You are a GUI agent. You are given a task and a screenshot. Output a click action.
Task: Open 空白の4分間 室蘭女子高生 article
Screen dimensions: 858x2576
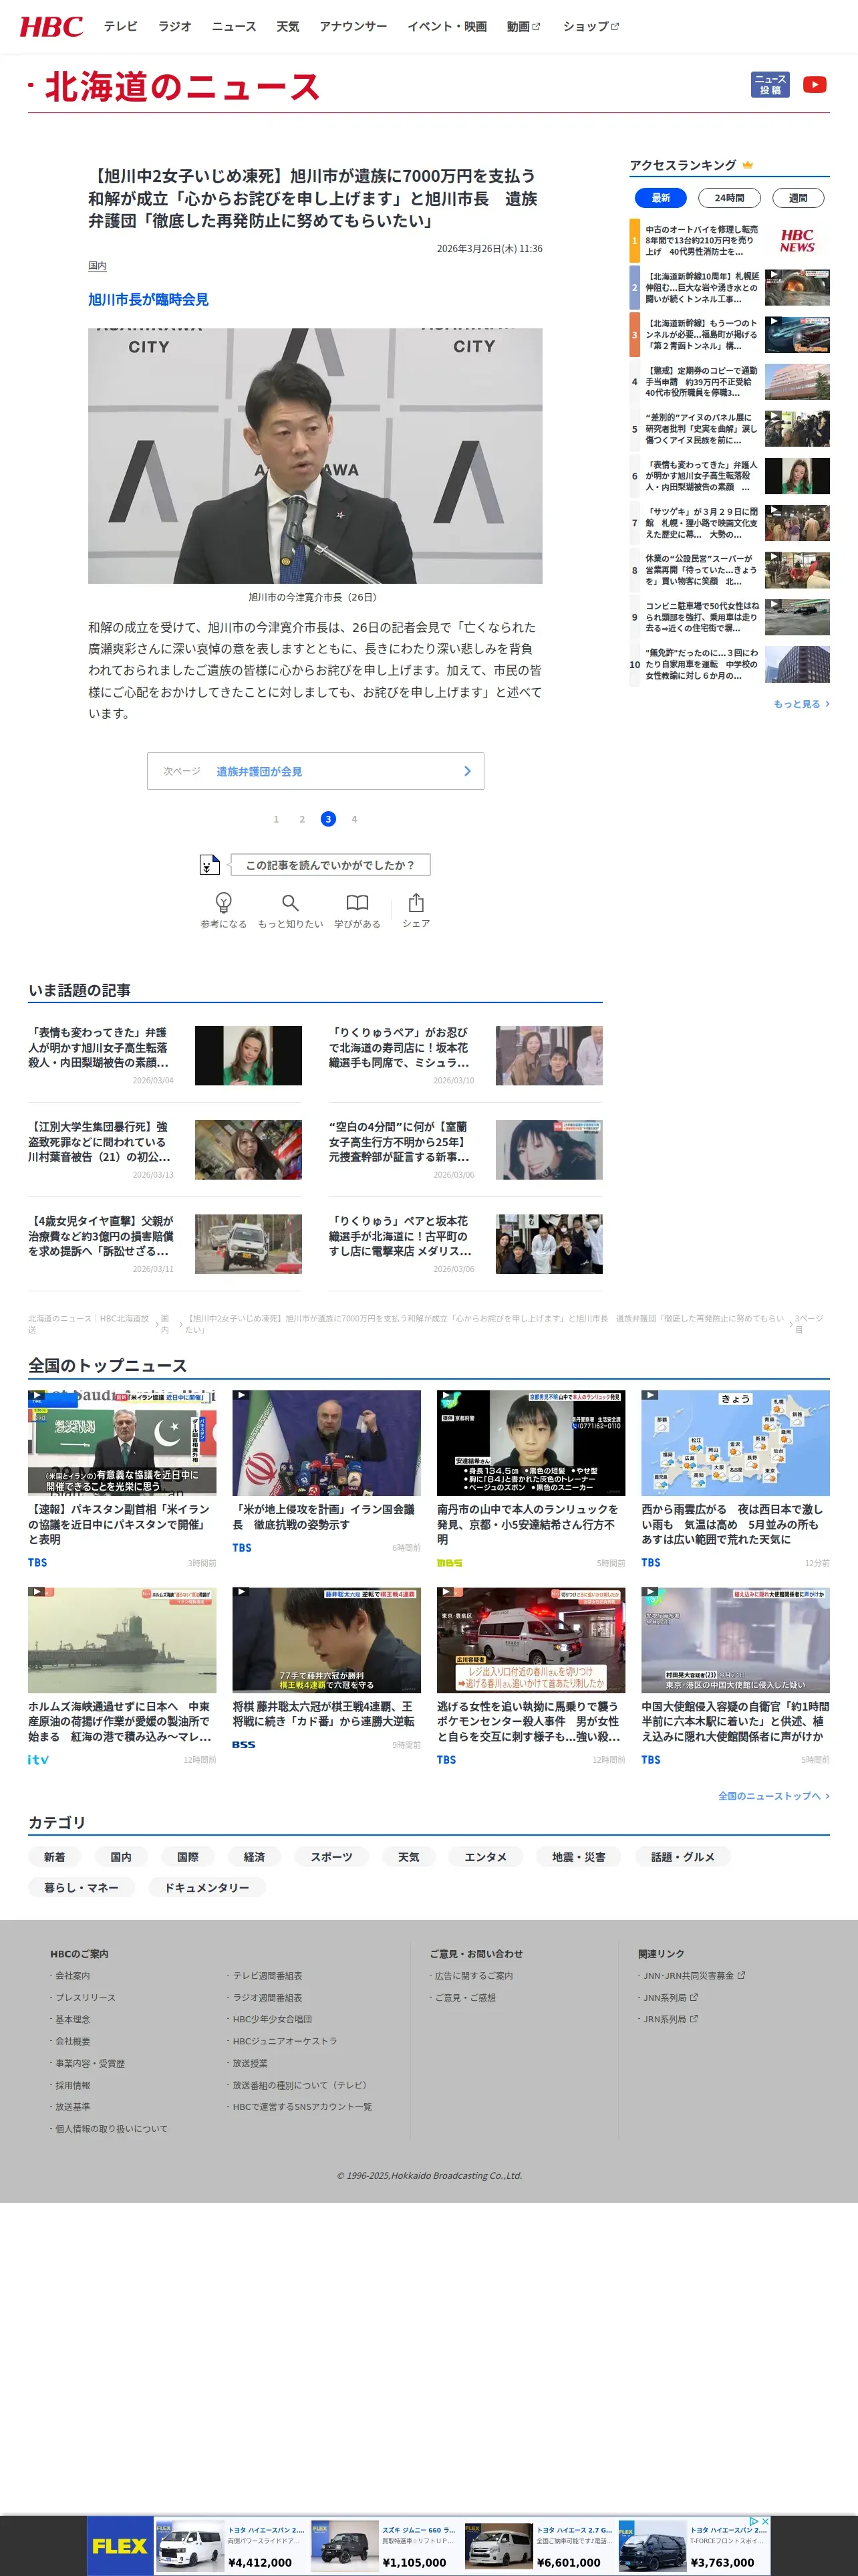[x=466, y=1149]
